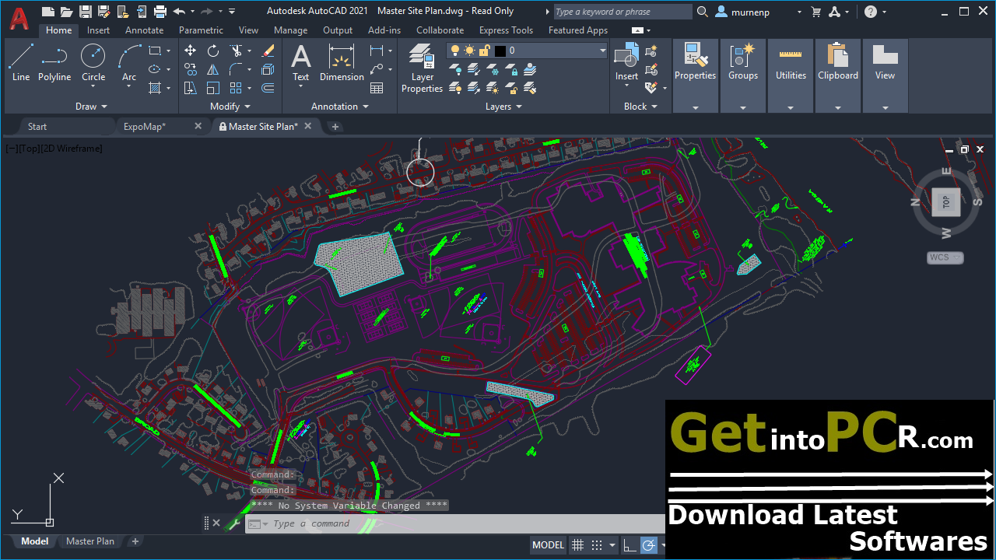The width and height of the screenshot is (996, 560).
Task: Activate the Move tool in Modify
Action: (x=191, y=51)
